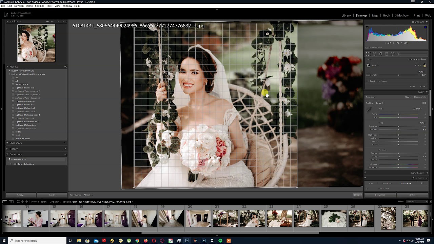Screen dimensions: 434x244
Task: Open the Settings menu
Action: tap(39, 6)
